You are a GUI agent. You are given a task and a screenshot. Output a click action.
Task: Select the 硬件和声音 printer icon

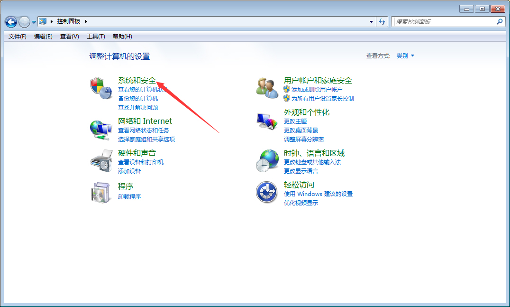pyautogui.click(x=100, y=161)
